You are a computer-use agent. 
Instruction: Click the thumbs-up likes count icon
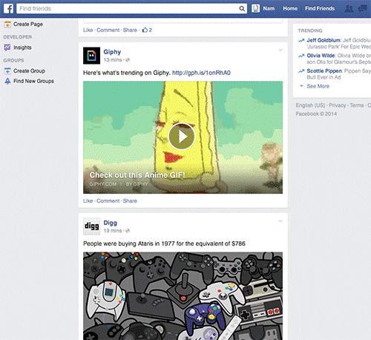pos(145,30)
